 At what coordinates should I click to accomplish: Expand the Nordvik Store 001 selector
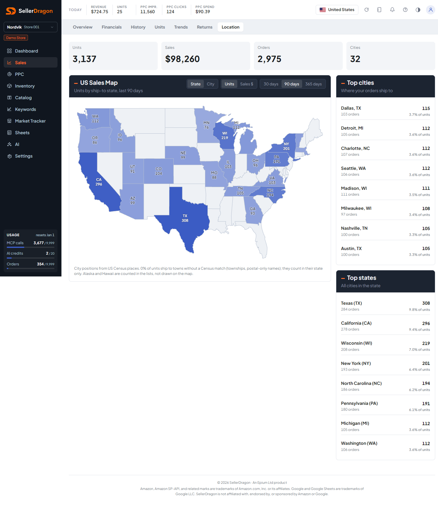click(30, 27)
